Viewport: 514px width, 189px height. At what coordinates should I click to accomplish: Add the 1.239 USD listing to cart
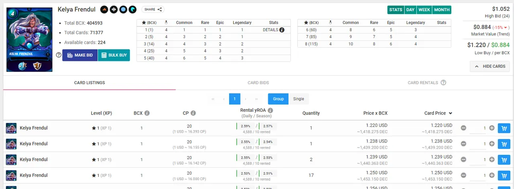pyautogui.click(x=504, y=159)
